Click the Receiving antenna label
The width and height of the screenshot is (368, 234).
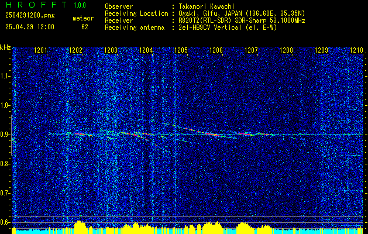[x=135, y=27]
